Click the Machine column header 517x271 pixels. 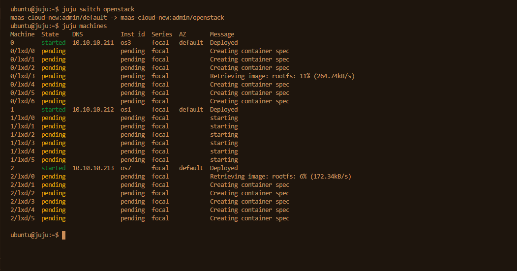[x=23, y=34]
